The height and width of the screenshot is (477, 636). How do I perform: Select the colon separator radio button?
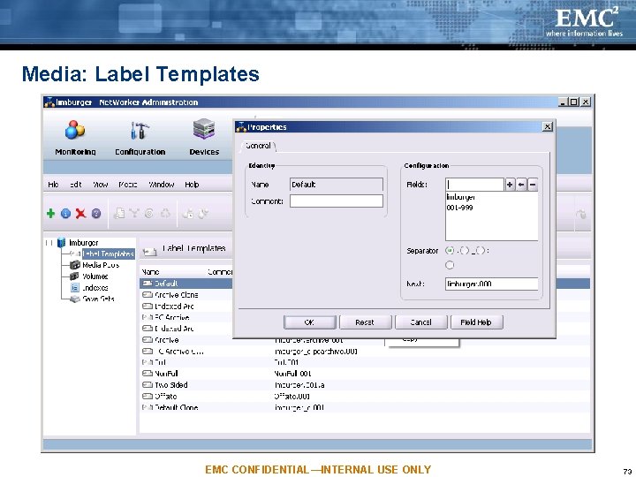pos(480,251)
